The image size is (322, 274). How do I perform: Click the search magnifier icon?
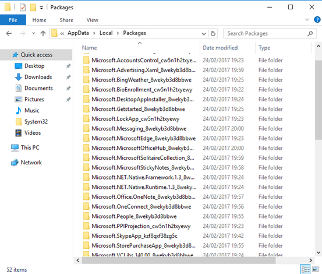[310, 33]
